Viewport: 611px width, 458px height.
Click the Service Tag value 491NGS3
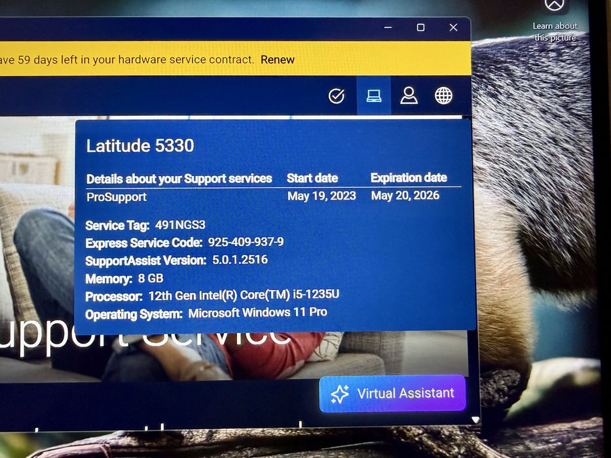click(x=180, y=224)
